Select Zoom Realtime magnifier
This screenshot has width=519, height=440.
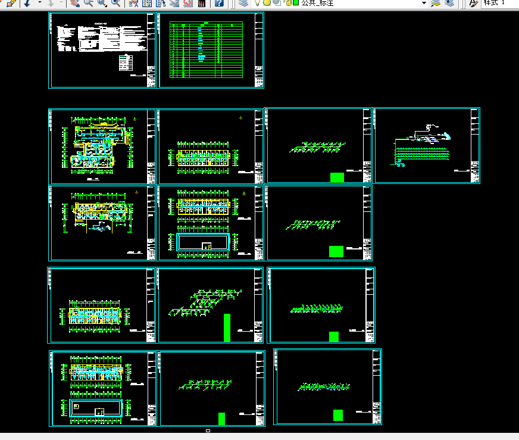tap(88, 4)
